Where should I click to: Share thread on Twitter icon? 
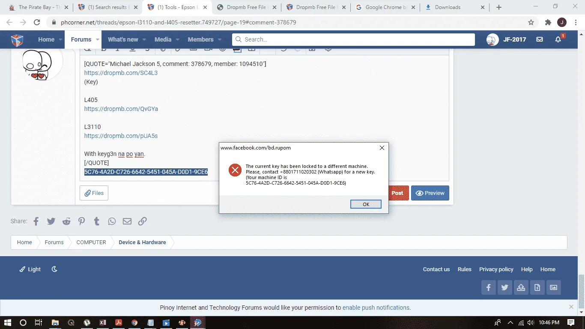tap(51, 221)
